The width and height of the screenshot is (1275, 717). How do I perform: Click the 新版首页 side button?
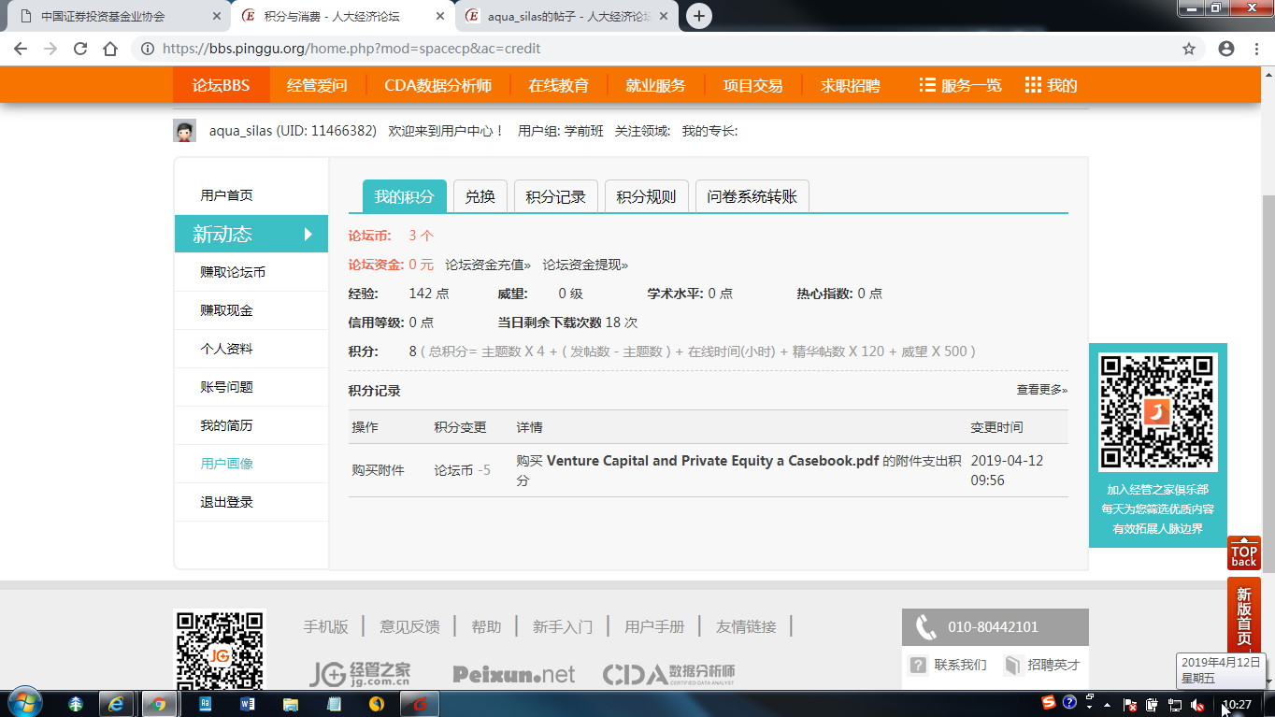coord(1244,615)
